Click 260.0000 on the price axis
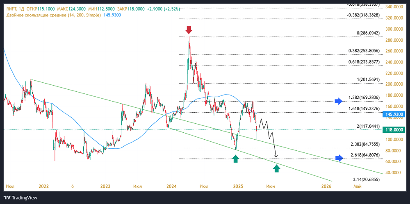The height and width of the screenshot is (204, 410). pos(395,51)
